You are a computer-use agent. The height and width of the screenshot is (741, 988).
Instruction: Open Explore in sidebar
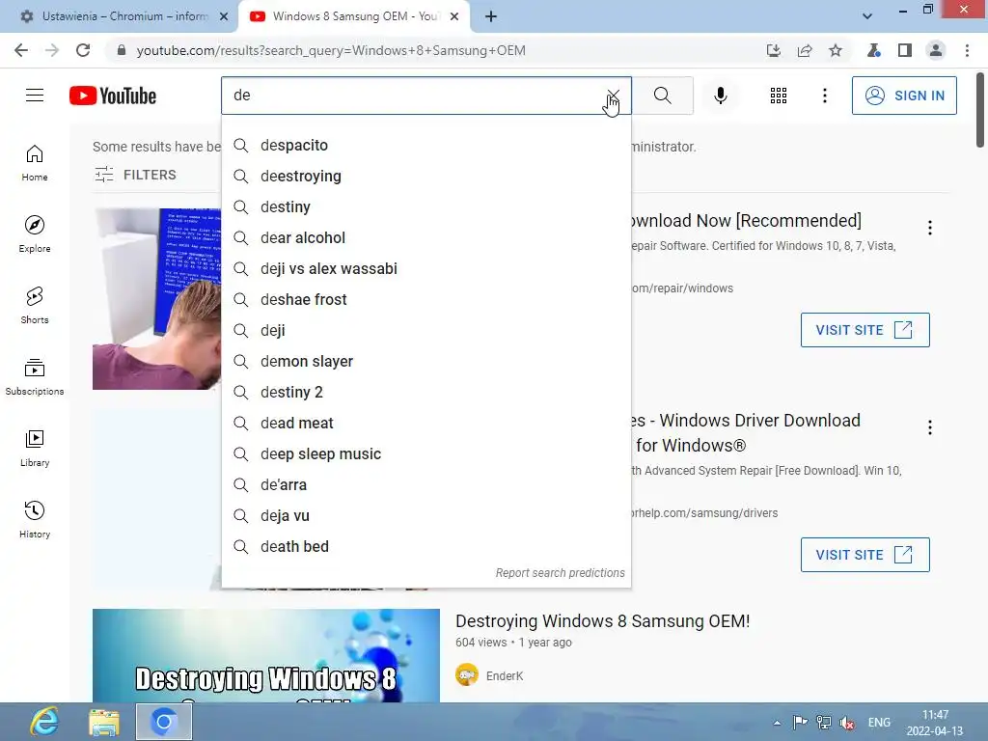pyautogui.click(x=35, y=234)
